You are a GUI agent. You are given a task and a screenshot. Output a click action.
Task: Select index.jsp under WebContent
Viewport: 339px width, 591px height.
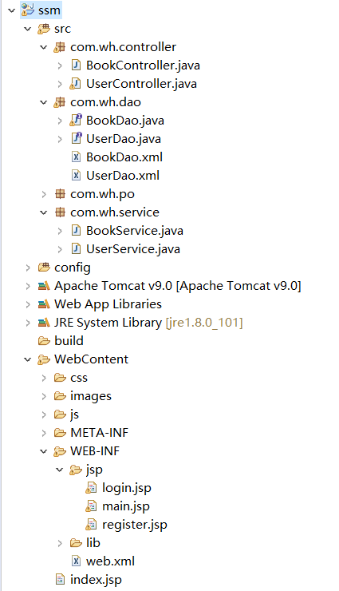[x=96, y=580]
